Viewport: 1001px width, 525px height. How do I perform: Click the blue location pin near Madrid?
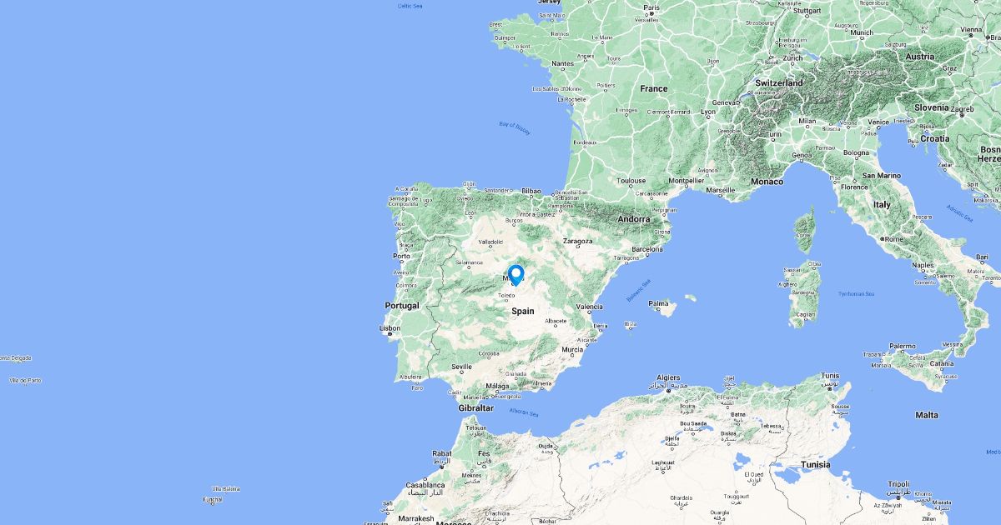coord(516,275)
